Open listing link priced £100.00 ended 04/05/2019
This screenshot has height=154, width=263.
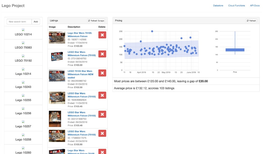pyautogui.click(x=82, y=54)
